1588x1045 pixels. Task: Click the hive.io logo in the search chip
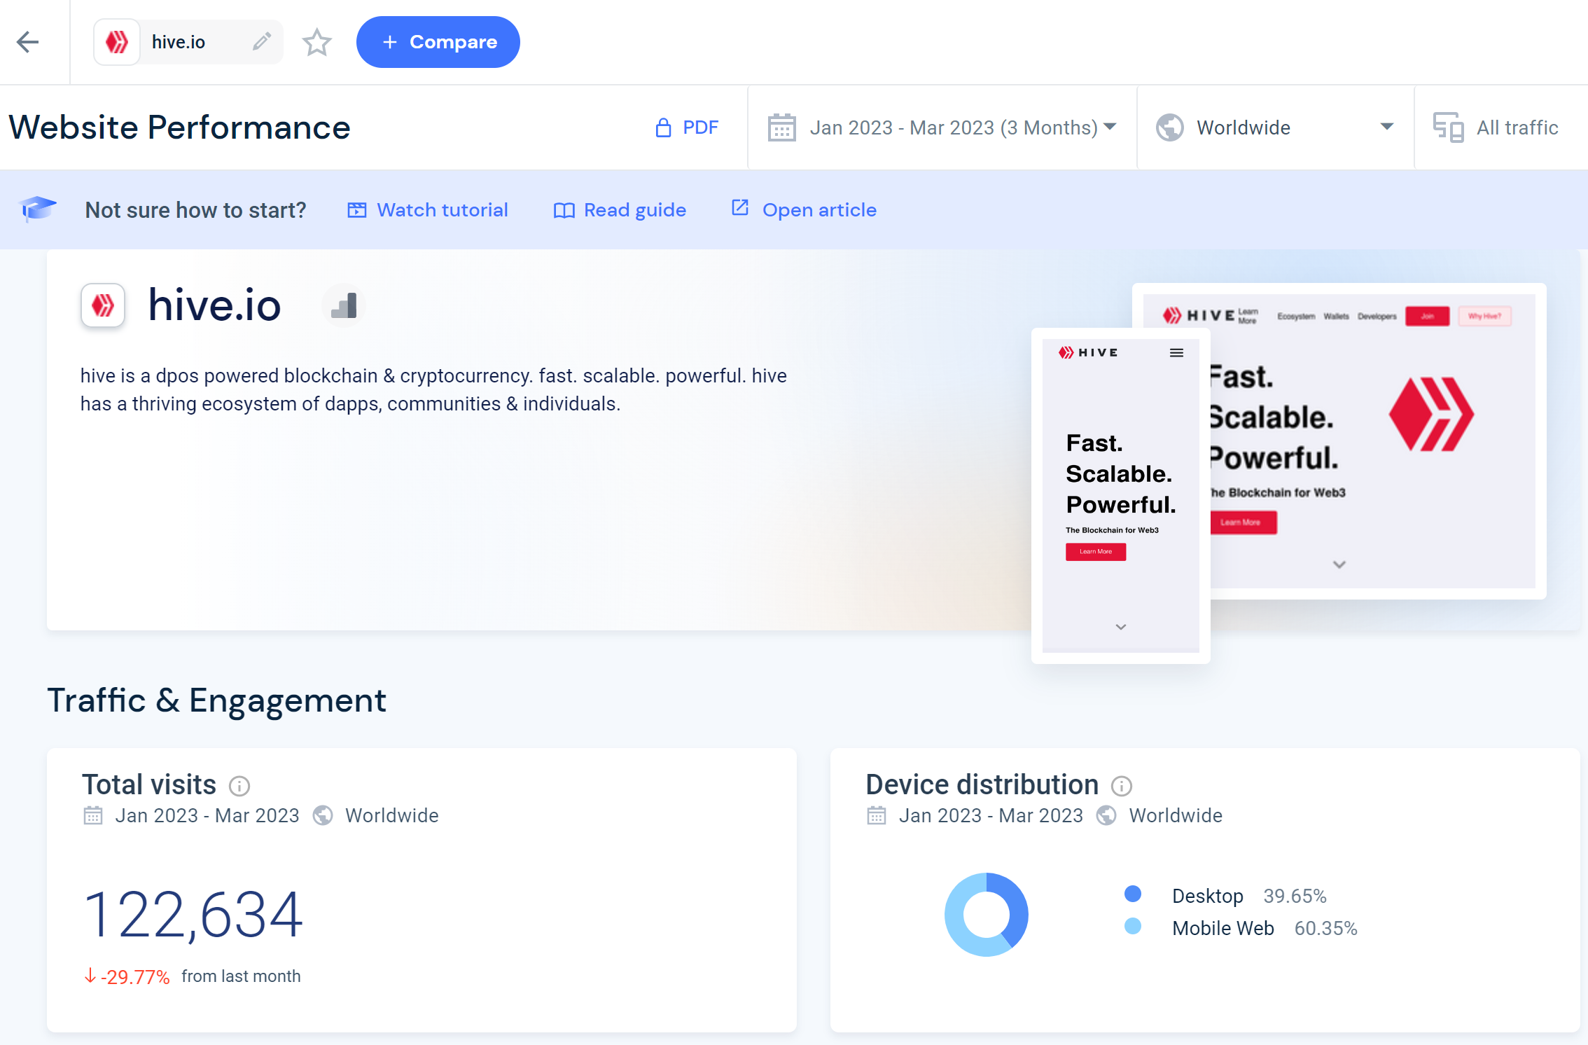tap(117, 42)
